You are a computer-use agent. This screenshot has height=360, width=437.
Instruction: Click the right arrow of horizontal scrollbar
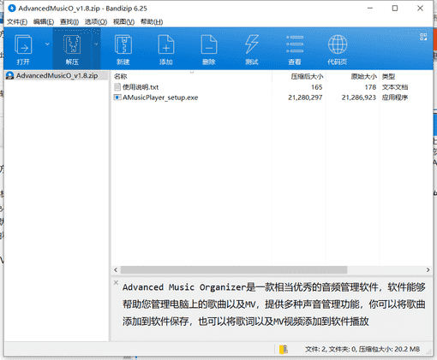pos(428,269)
